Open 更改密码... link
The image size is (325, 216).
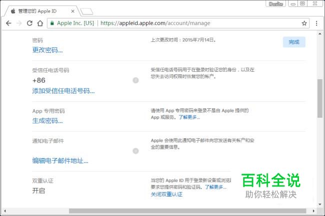[47, 50]
